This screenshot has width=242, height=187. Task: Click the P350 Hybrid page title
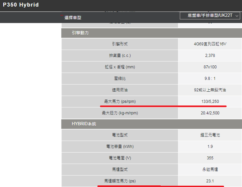pos(21,5)
